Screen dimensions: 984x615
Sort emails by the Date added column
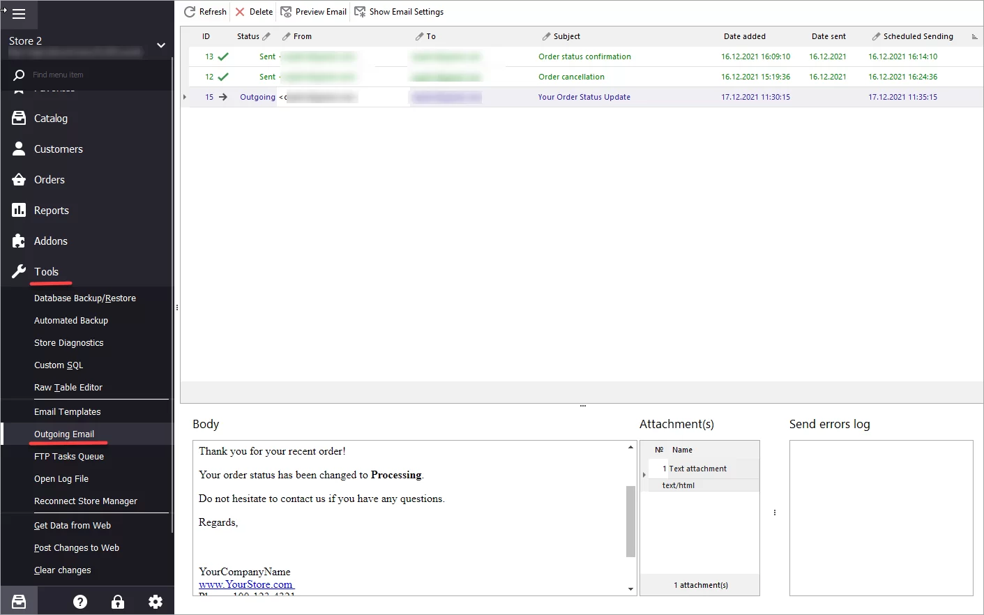[744, 36]
